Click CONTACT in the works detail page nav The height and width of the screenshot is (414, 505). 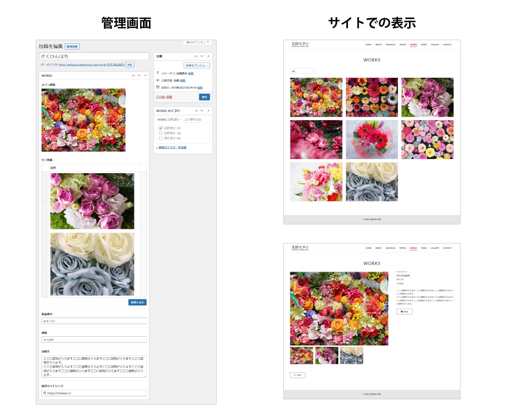447,248
